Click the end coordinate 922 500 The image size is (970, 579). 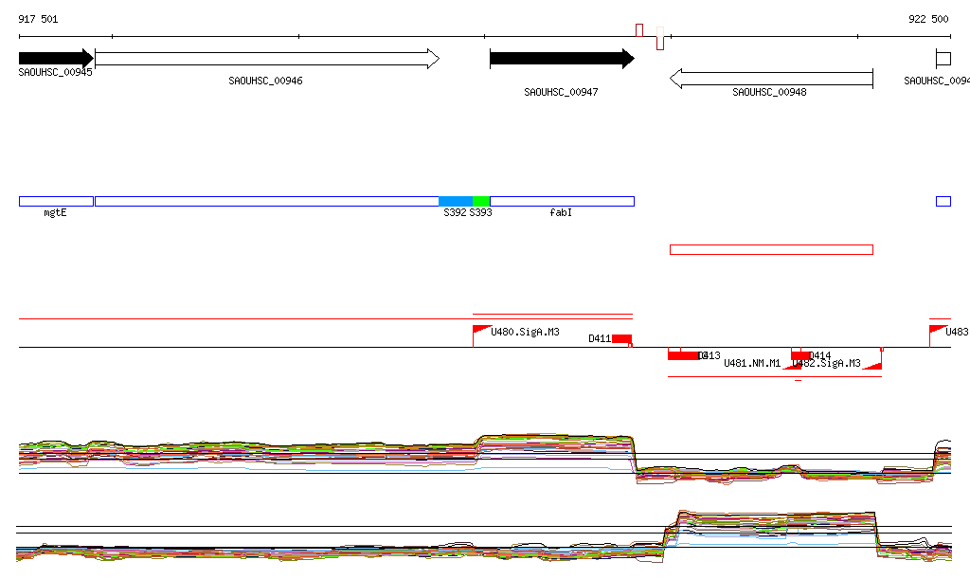(928, 19)
